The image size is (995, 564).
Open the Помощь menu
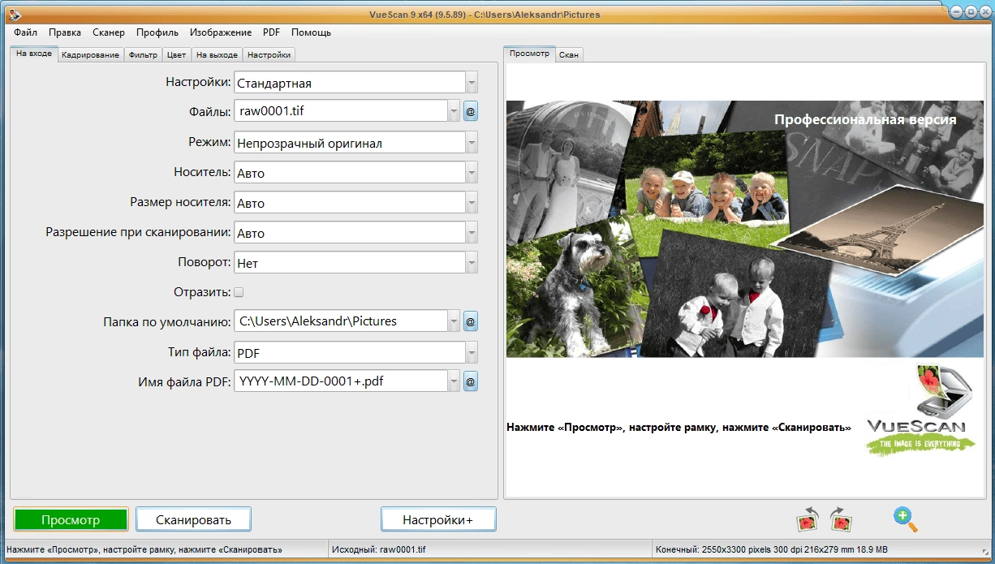click(x=311, y=32)
